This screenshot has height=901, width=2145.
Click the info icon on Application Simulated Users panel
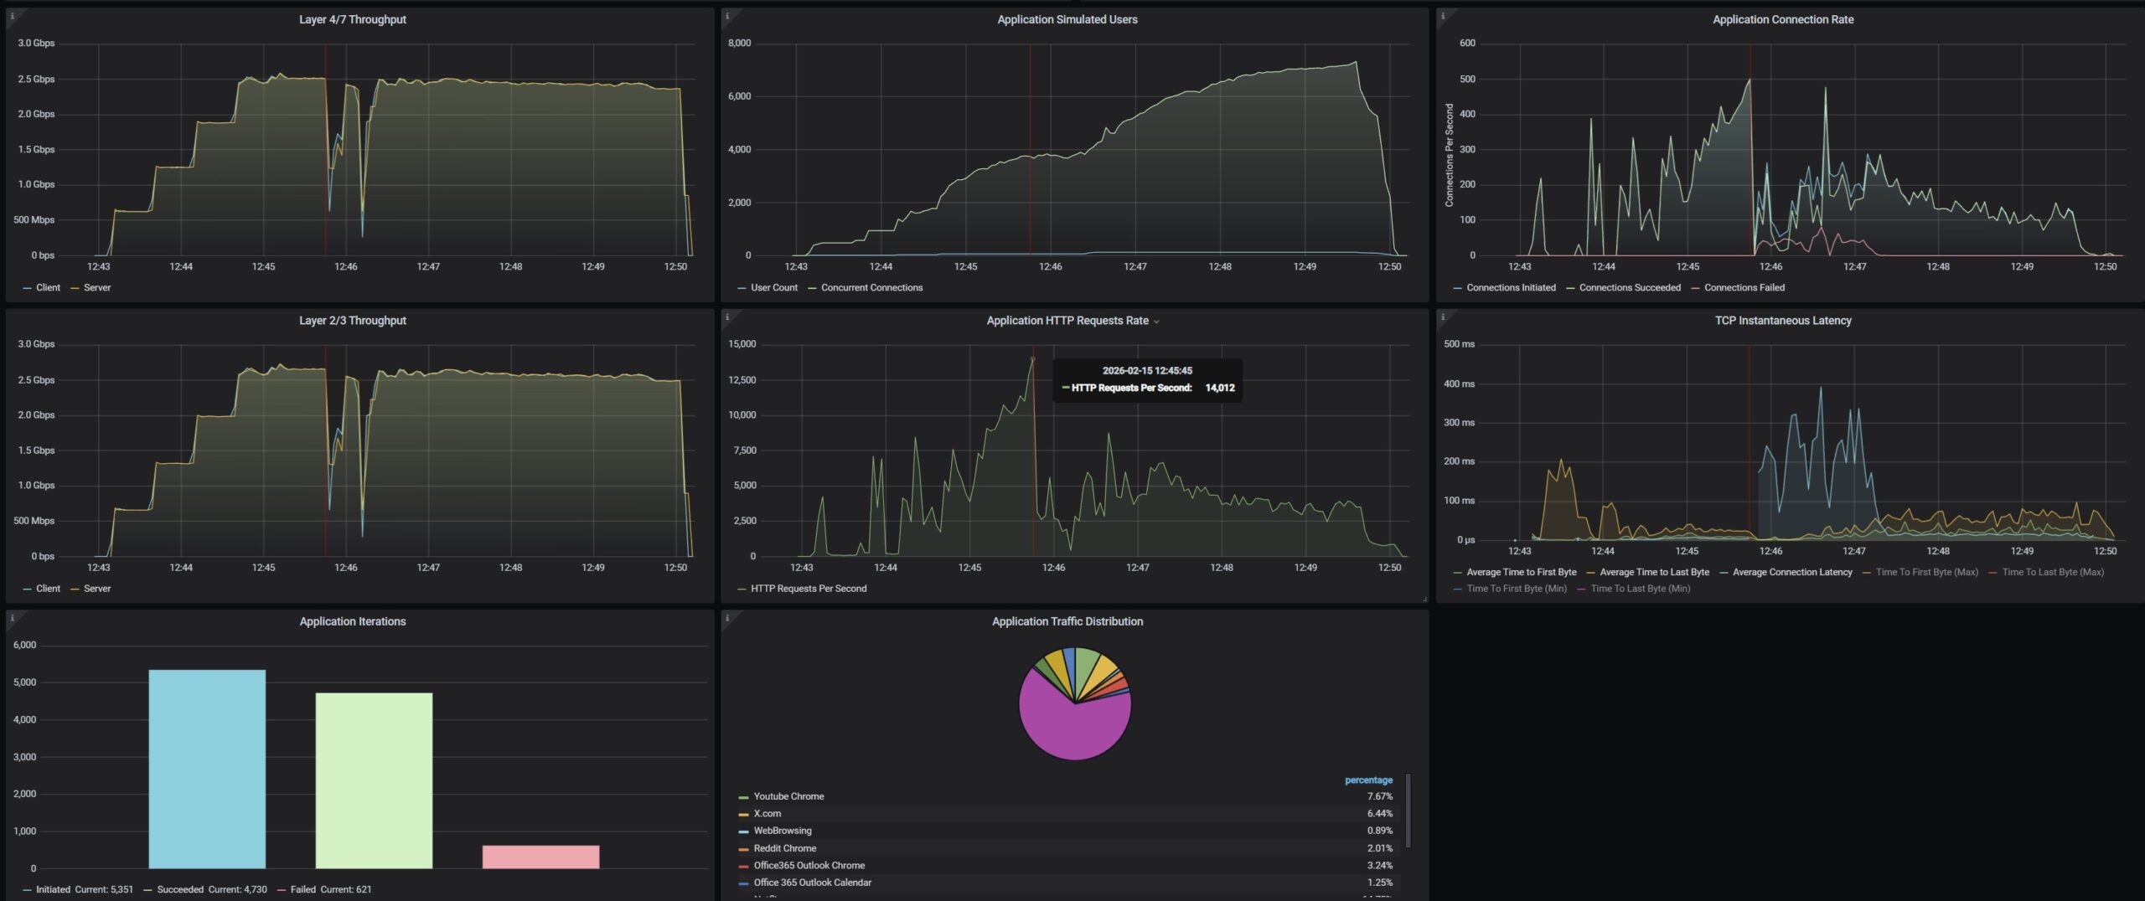click(726, 15)
